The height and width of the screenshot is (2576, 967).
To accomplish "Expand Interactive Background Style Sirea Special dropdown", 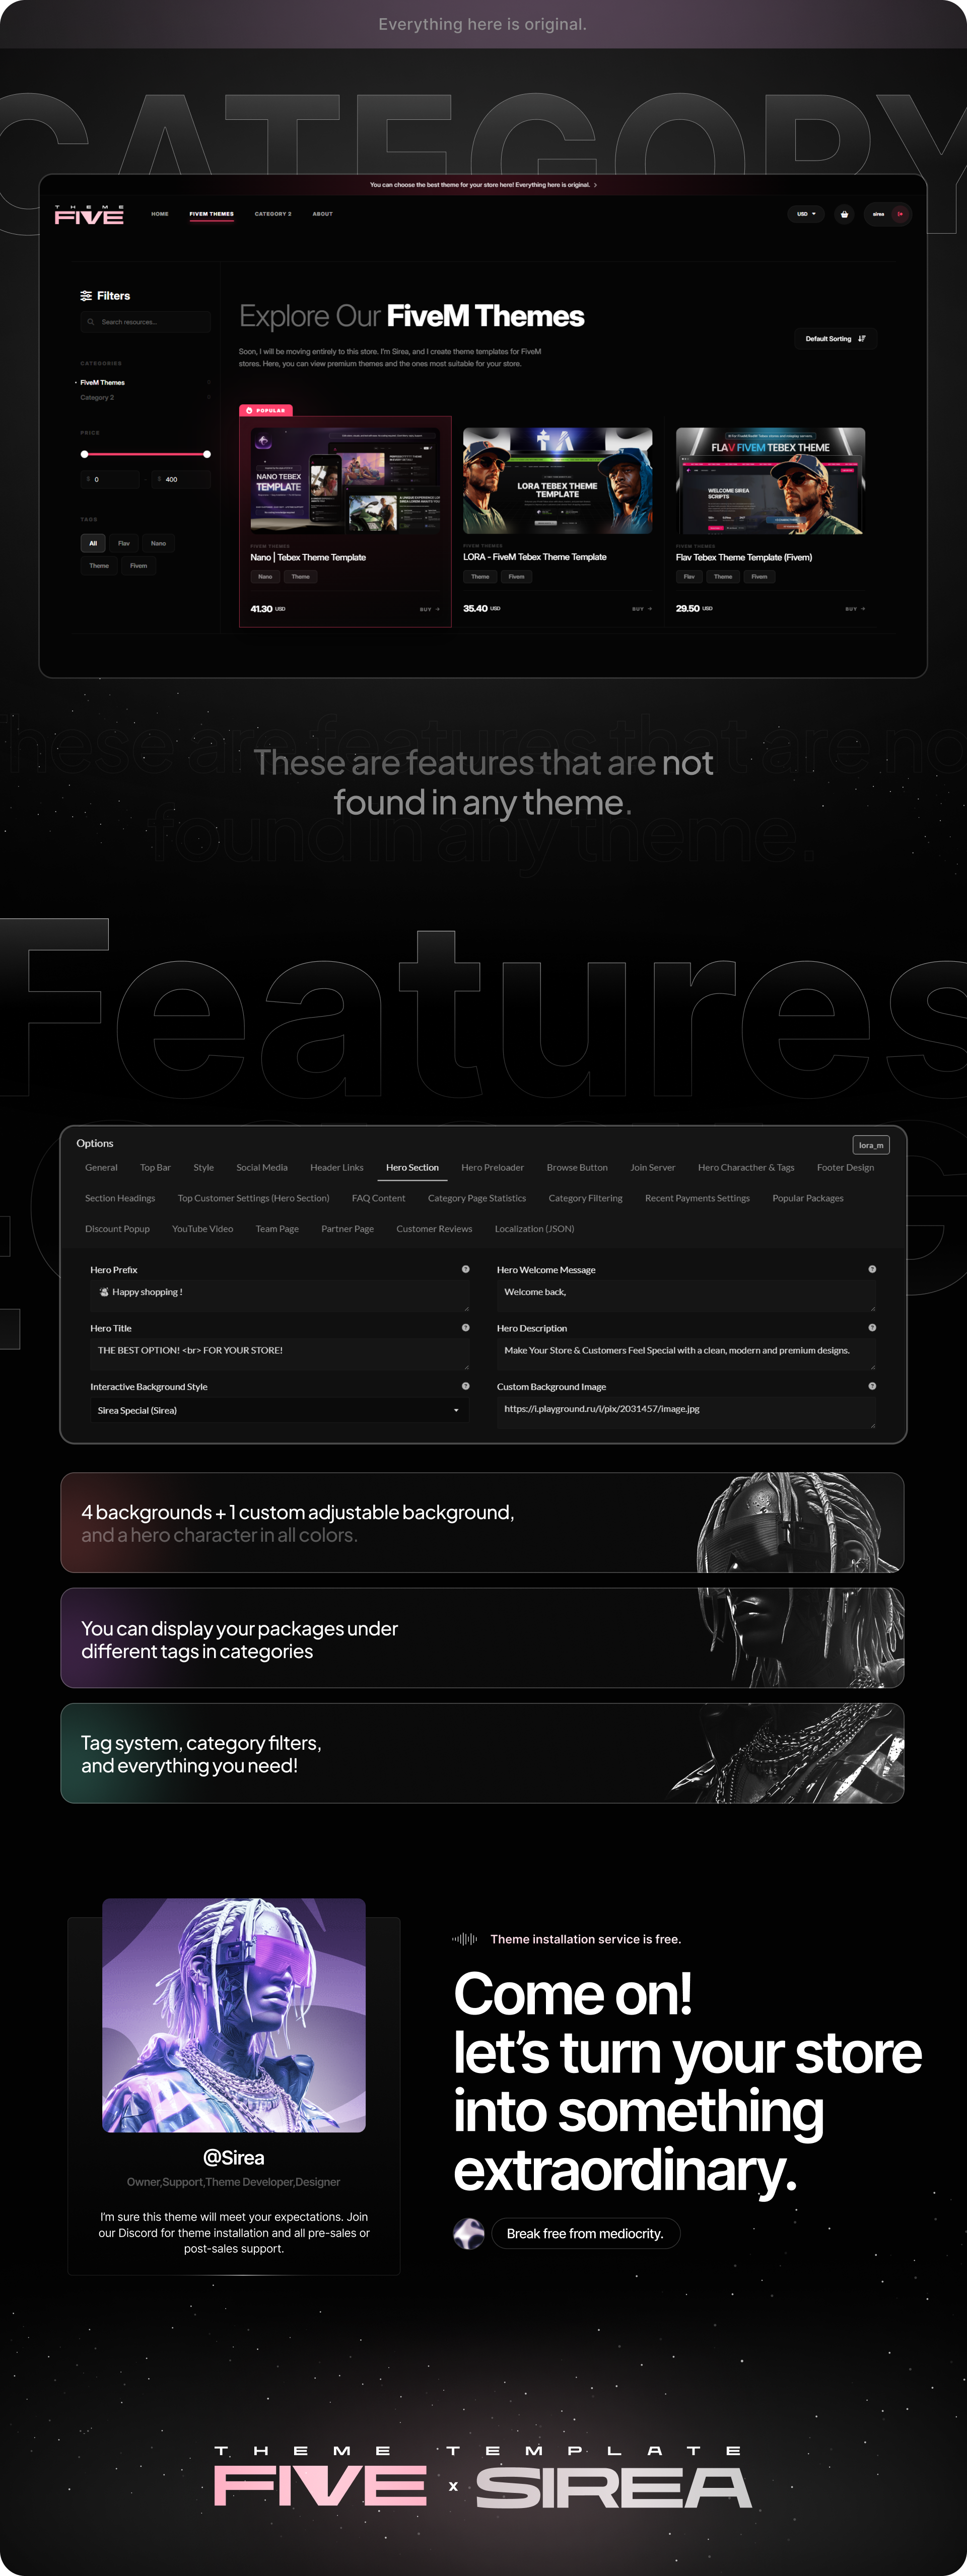I will click(x=279, y=1410).
